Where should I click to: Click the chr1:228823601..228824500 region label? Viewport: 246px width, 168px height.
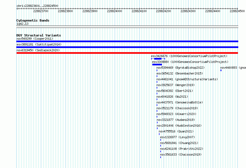click(37, 6)
